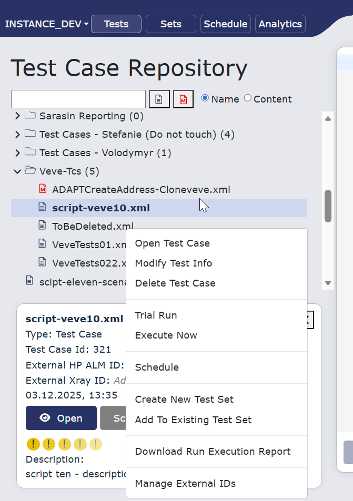Select the Name radio button

205,98
